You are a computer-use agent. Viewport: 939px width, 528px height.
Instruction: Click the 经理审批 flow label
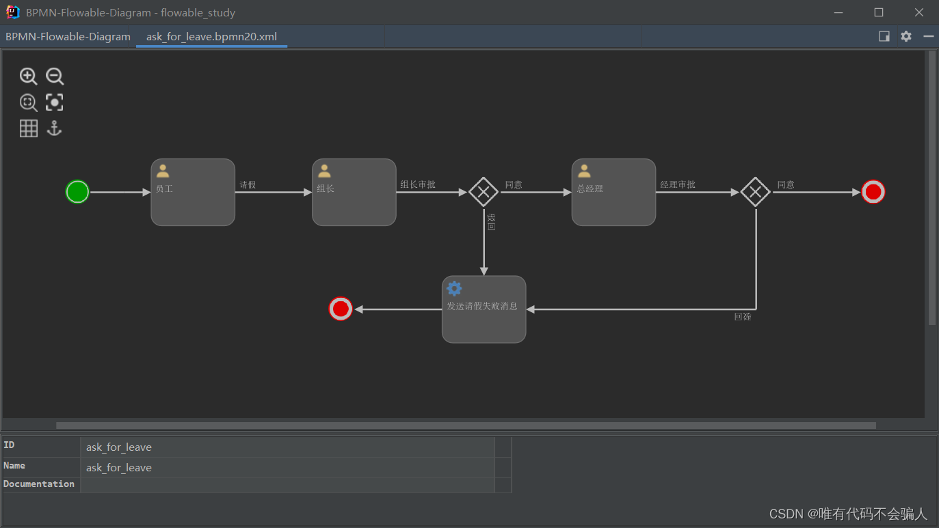pyautogui.click(x=678, y=185)
